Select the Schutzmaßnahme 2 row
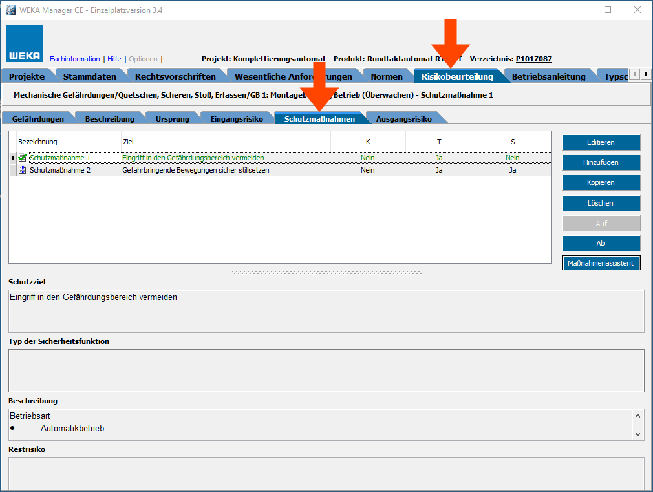653x492 pixels. click(194, 170)
